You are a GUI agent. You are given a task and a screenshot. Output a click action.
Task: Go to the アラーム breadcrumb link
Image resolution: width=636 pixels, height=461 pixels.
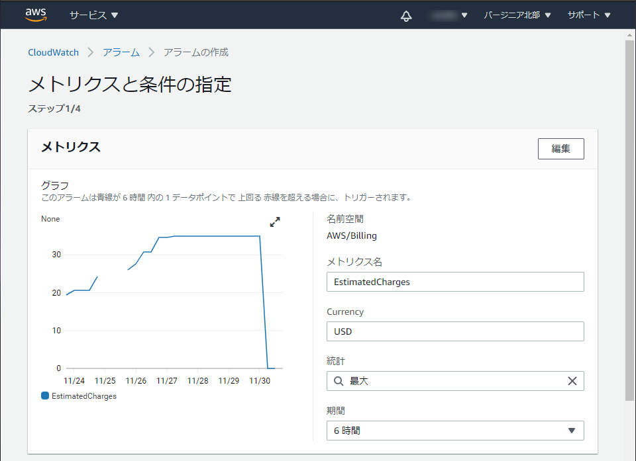tap(121, 52)
